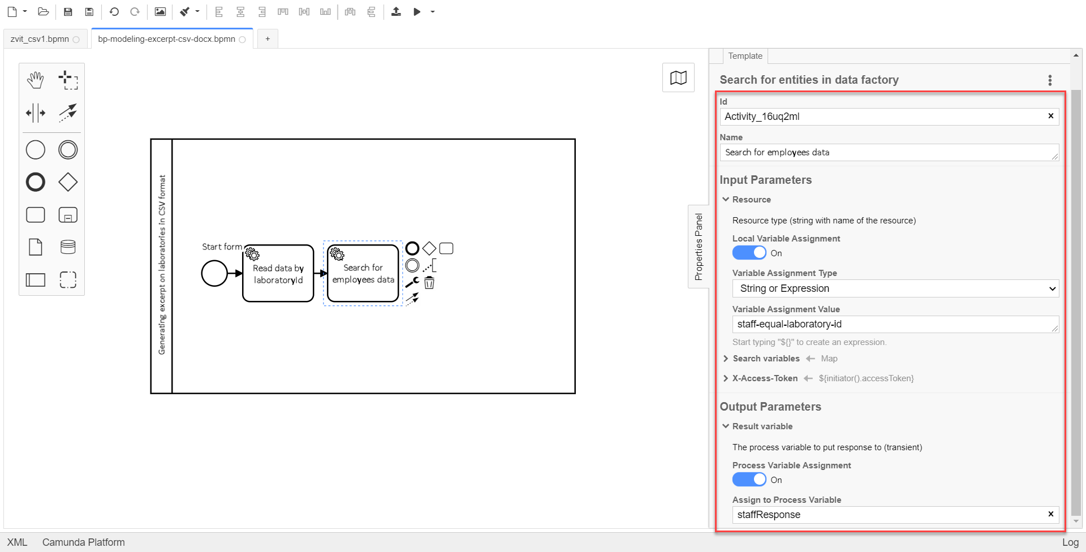Delete selected element with trash icon

click(x=429, y=282)
